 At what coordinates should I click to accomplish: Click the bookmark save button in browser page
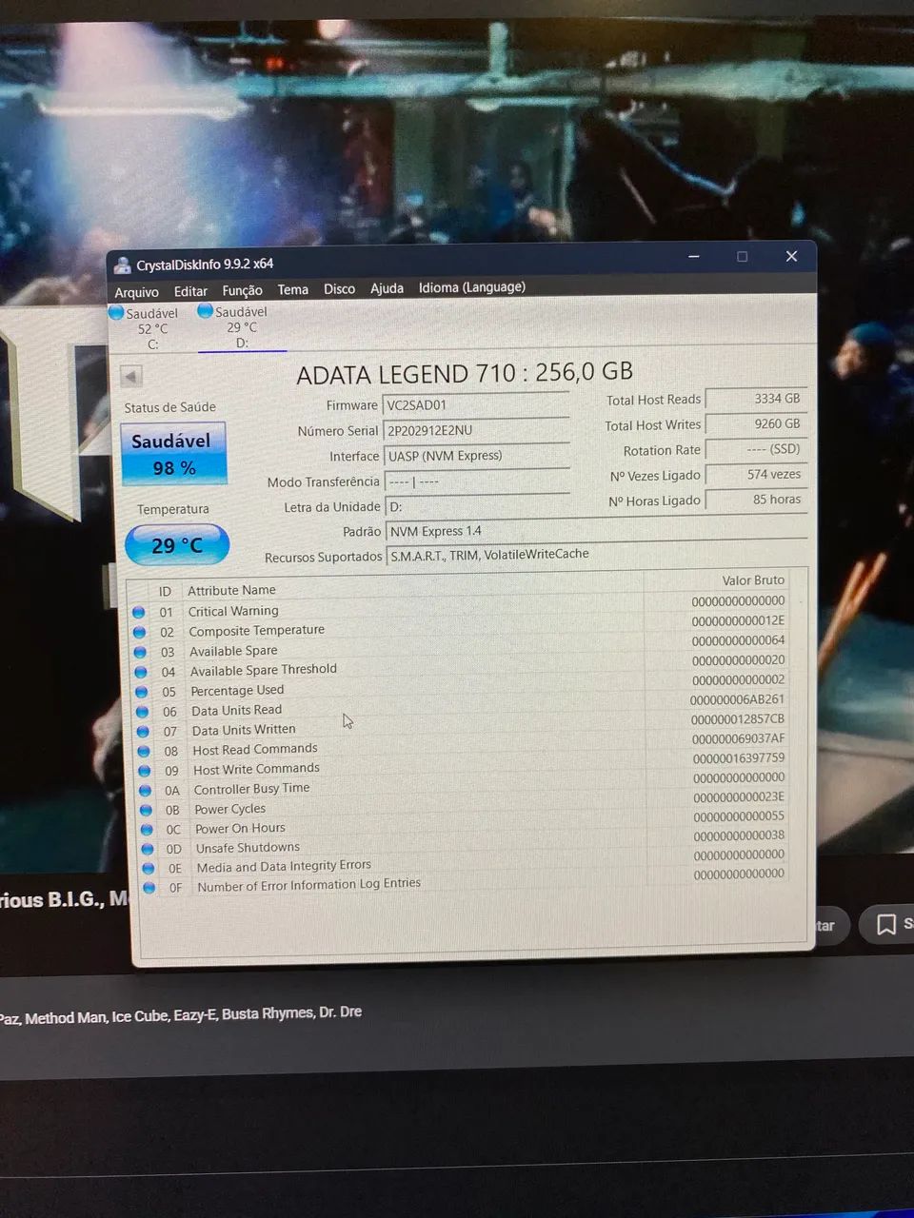point(887,924)
